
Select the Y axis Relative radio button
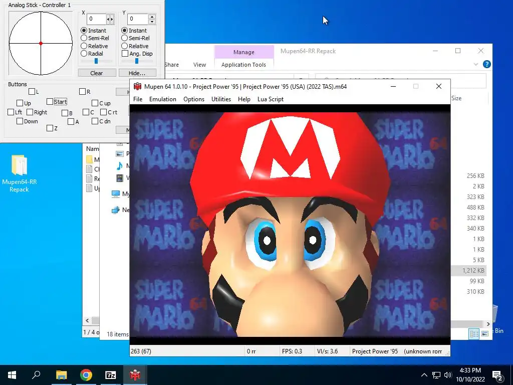click(125, 46)
